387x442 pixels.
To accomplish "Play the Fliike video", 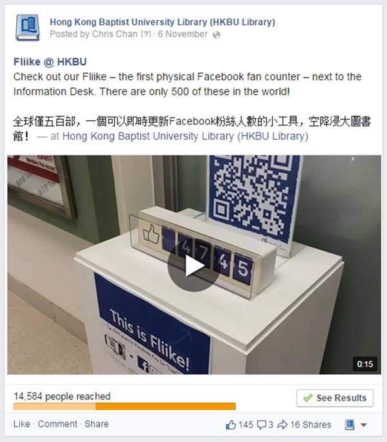I will point(193,265).
